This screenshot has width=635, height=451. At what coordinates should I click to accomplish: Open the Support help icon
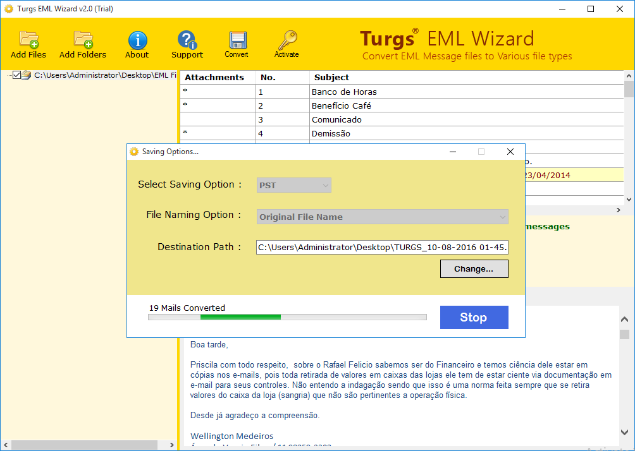click(187, 40)
